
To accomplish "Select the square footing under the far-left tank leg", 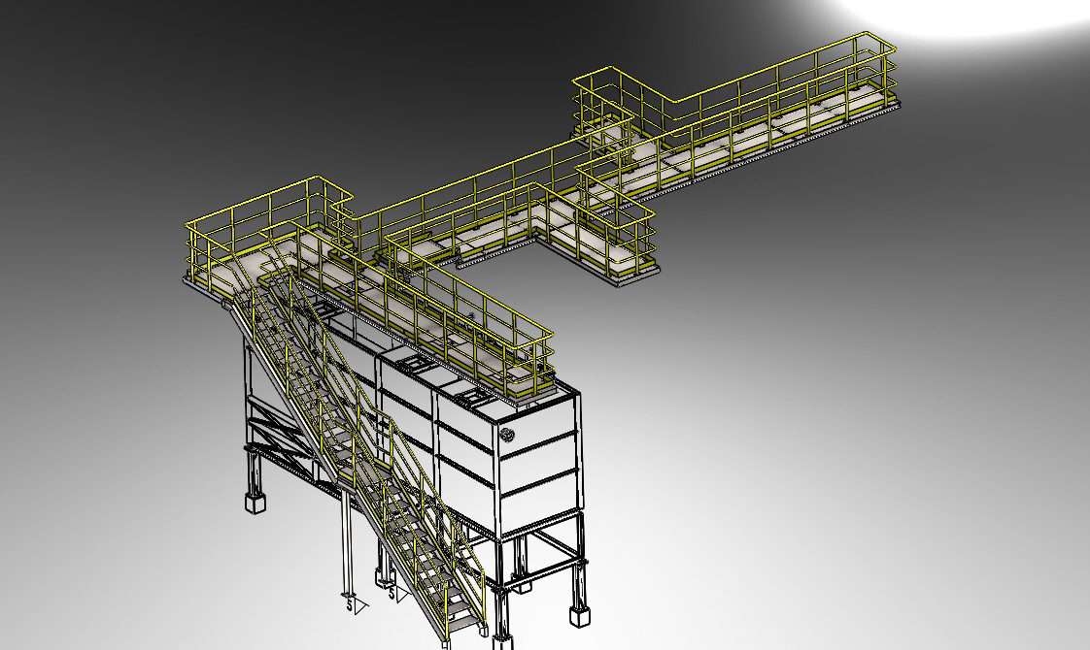I will [255, 503].
